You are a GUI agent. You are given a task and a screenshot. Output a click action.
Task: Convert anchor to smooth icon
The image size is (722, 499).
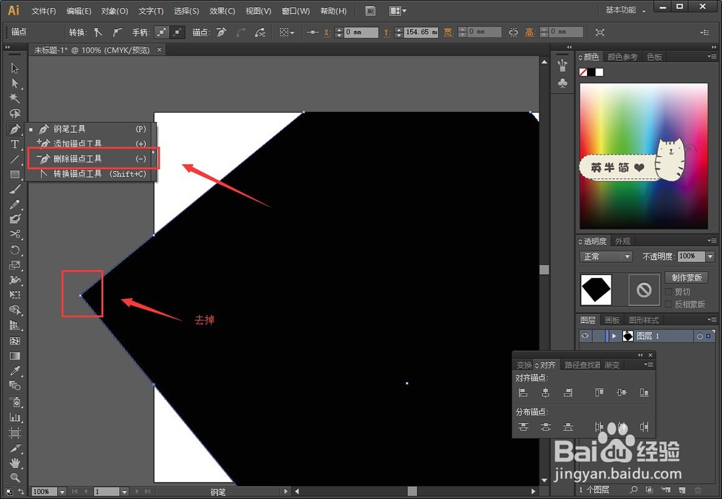point(117,32)
